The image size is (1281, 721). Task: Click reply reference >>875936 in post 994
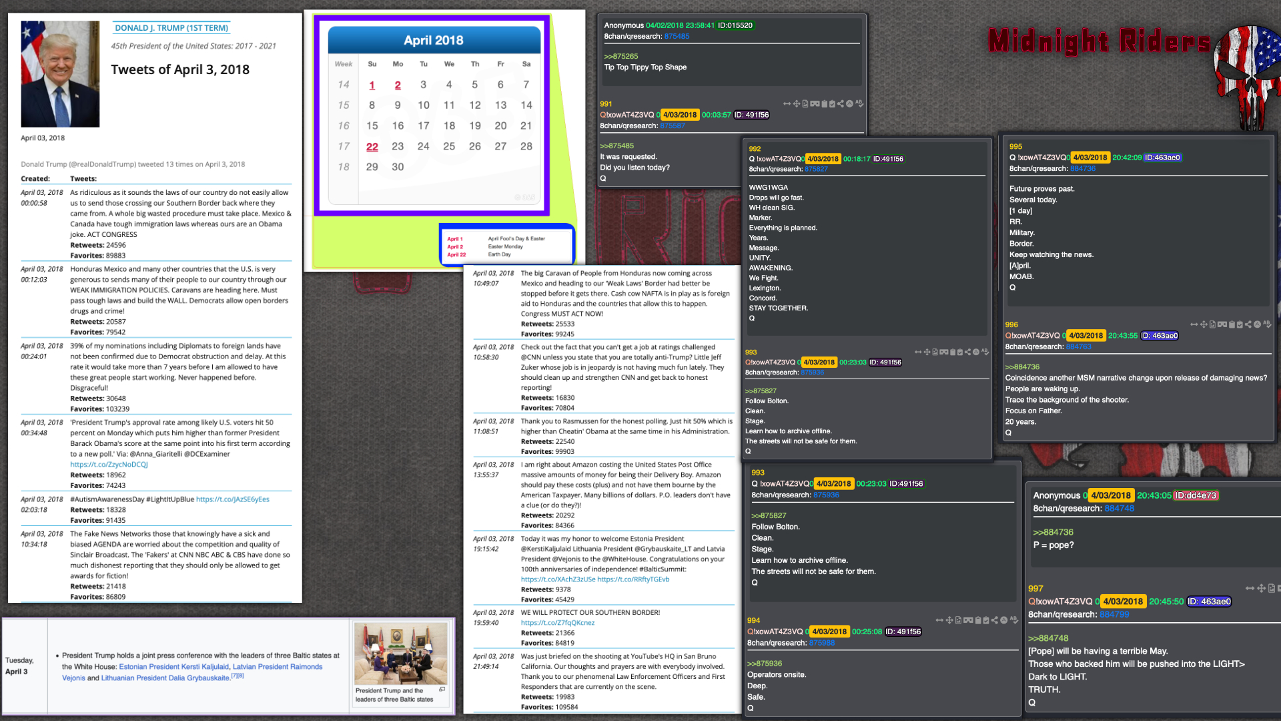coord(765,664)
